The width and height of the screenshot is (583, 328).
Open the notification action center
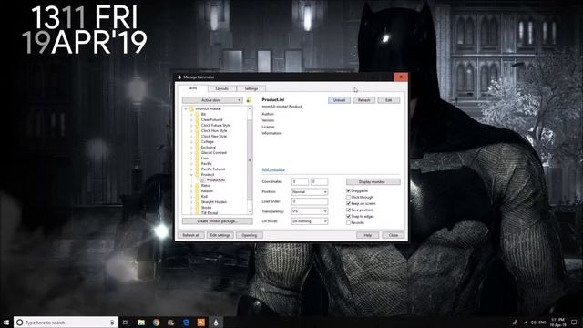click(x=574, y=323)
